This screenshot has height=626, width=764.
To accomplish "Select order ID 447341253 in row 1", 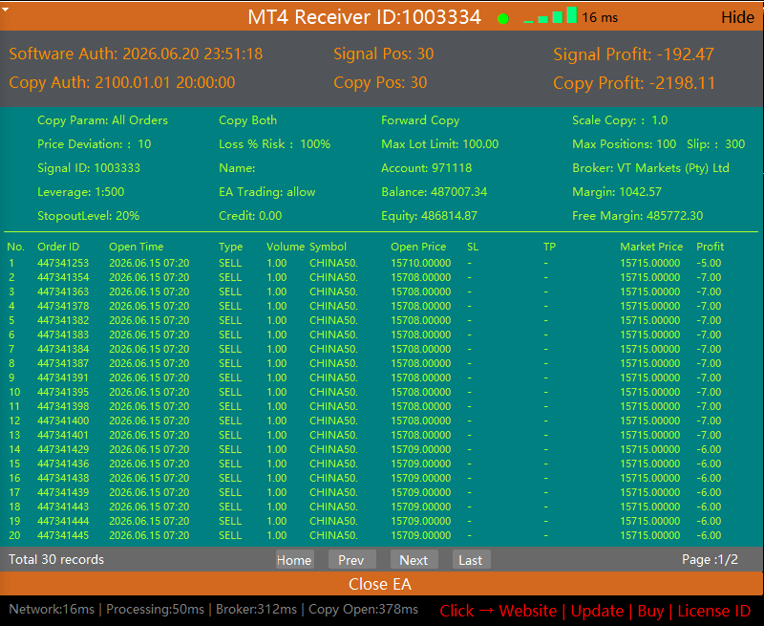I will (x=63, y=263).
